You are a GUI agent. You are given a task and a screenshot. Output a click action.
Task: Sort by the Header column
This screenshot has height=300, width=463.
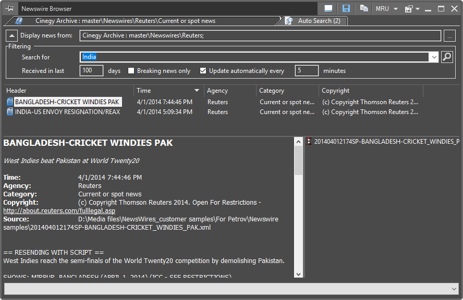(68, 91)
